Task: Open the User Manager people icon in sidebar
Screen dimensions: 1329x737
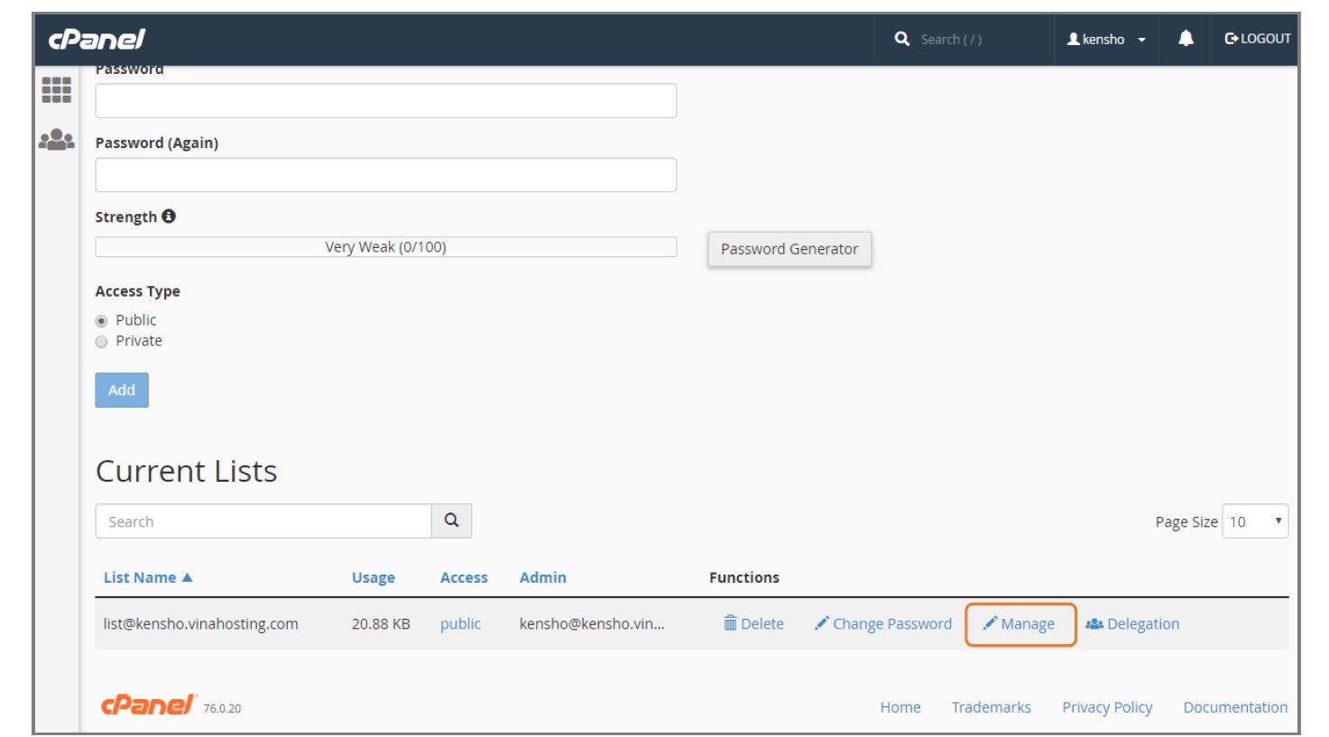Action: click(x=56, y=139)
